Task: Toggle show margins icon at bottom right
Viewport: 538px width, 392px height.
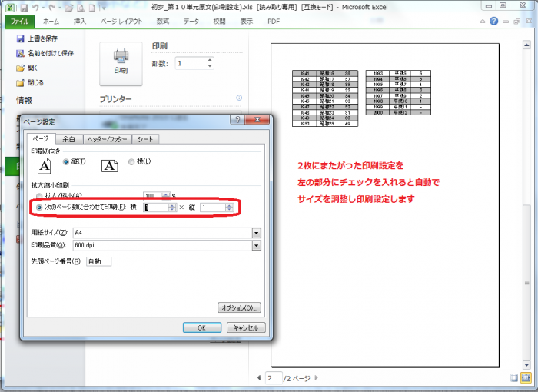Action: 514,377
